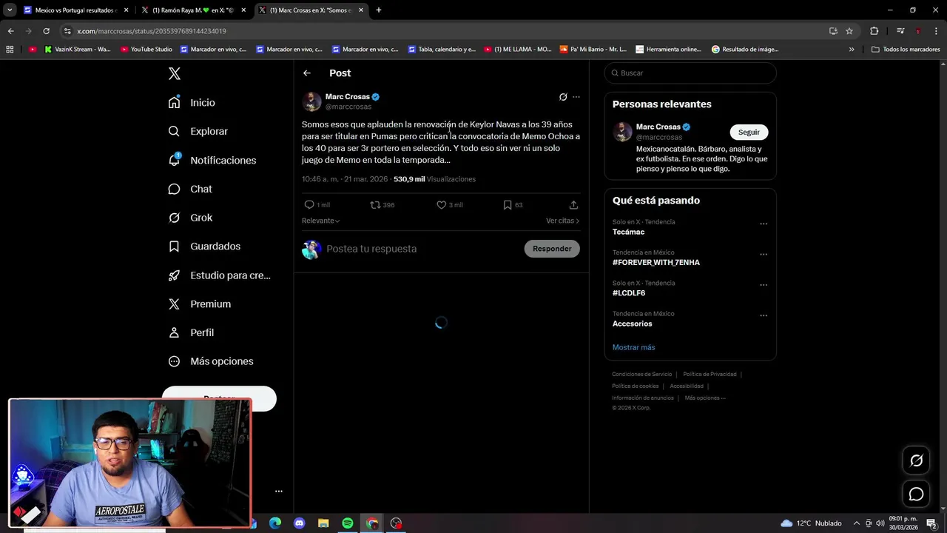This screenshot has height=533, width=947.
Task: Open more options for Accesorios trend
Action: (x=764, y=315)
